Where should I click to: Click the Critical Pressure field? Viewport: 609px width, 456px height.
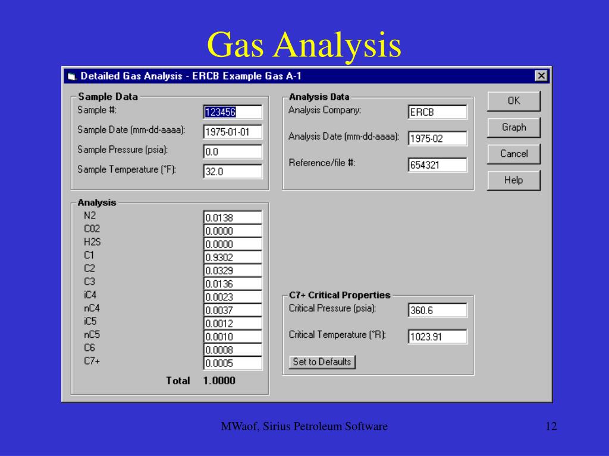pos(437,310)
